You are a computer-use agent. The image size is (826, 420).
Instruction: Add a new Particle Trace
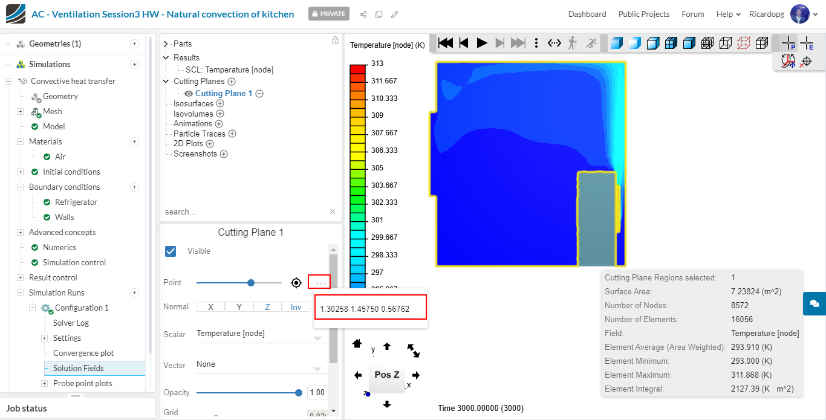pos(232,134)
